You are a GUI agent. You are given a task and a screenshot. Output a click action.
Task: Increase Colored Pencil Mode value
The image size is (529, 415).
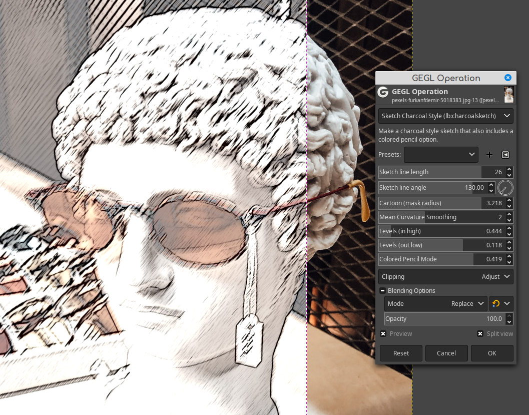[509, 256]
